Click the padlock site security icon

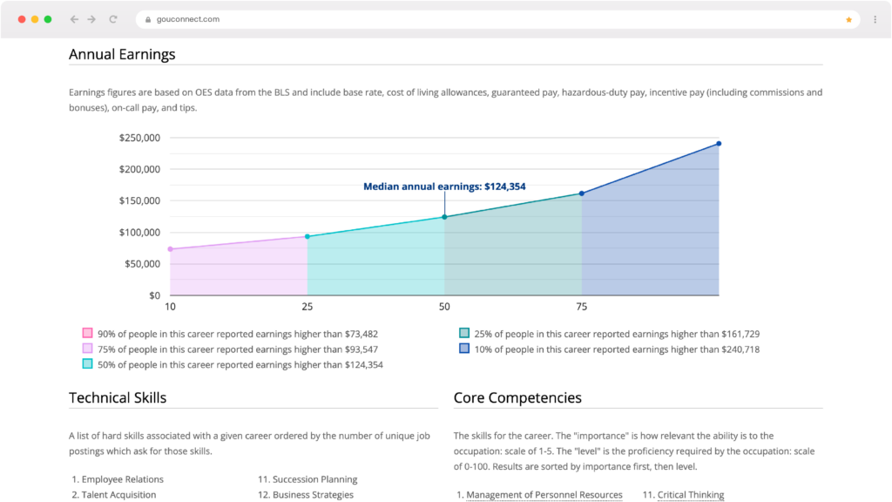(148, 19)
